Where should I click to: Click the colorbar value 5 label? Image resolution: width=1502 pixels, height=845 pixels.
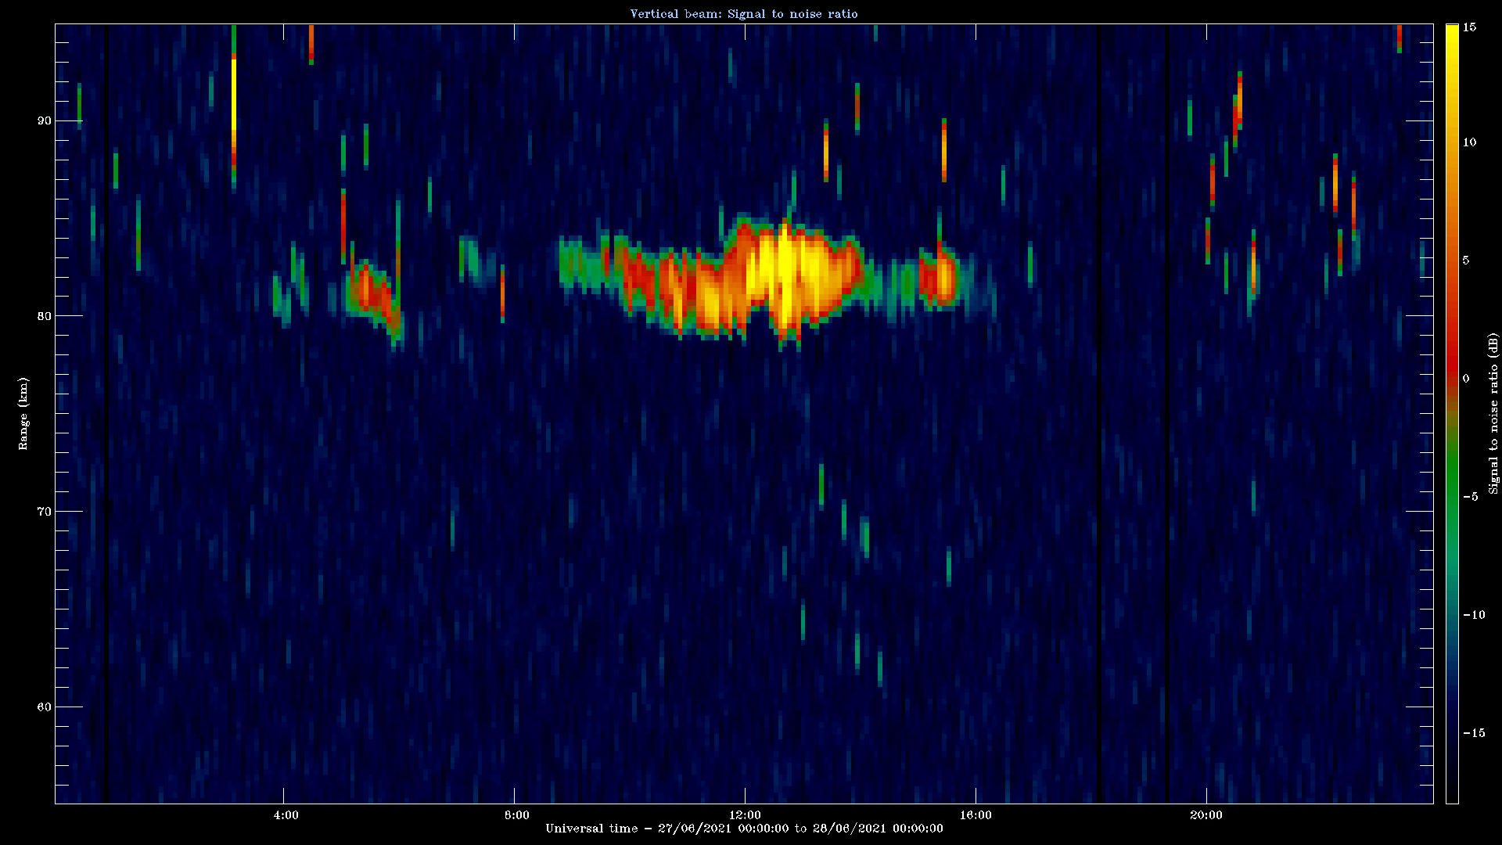(x=1466, y=261)
